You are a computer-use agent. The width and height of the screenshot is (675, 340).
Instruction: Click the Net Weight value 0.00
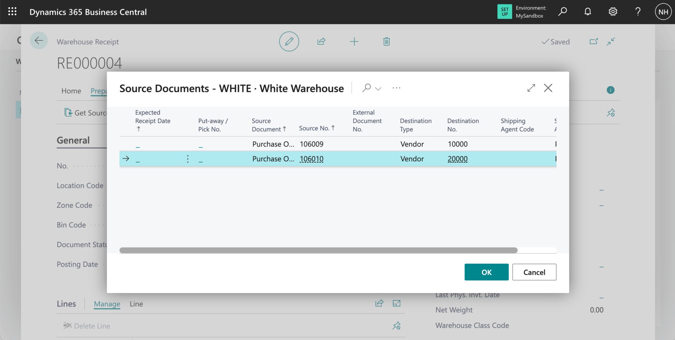pos(596,310)
